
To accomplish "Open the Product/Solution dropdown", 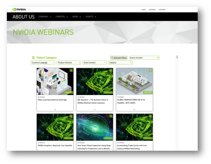I will point(69,63).
